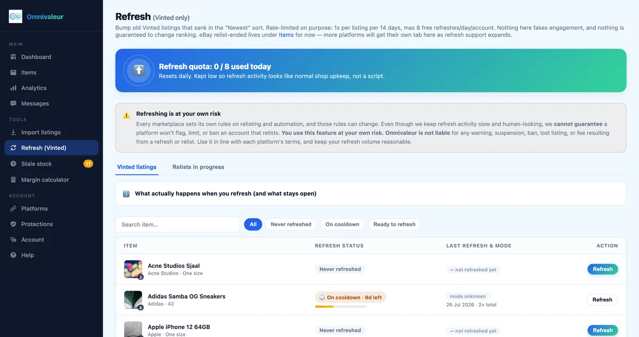Filter by Ready to refresh
Screen dimensions: 639x337
coord(394,225)
